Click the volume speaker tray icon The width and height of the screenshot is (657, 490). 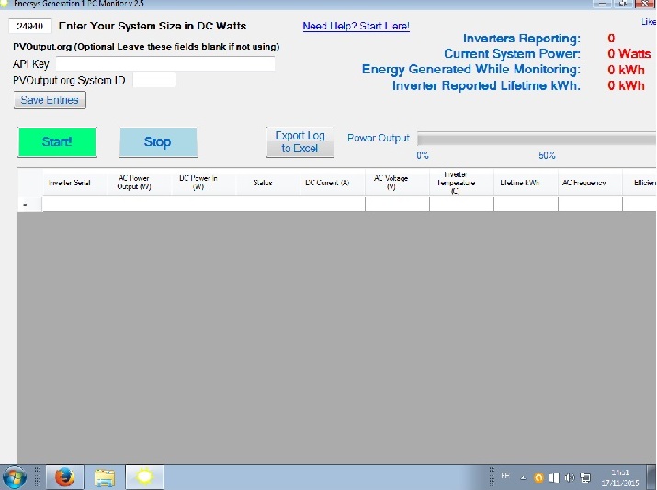point(569,477)
